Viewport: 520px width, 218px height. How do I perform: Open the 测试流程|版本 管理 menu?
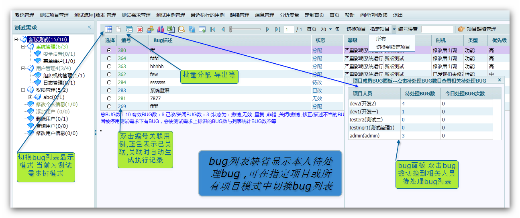[x=95, y=15]
